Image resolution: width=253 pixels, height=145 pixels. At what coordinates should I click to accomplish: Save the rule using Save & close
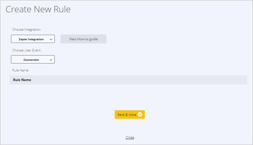[x=130, y=115]
